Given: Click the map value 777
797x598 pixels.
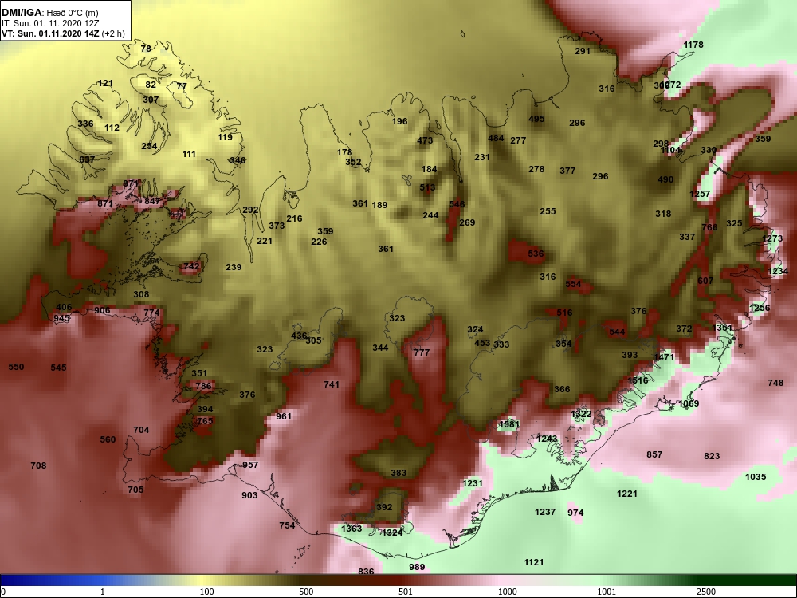Looking at the screenshot, I should [422, 352].
